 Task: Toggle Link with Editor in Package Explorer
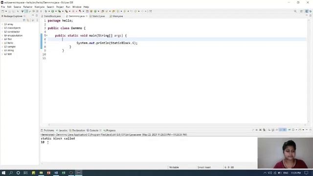point(28,20)
